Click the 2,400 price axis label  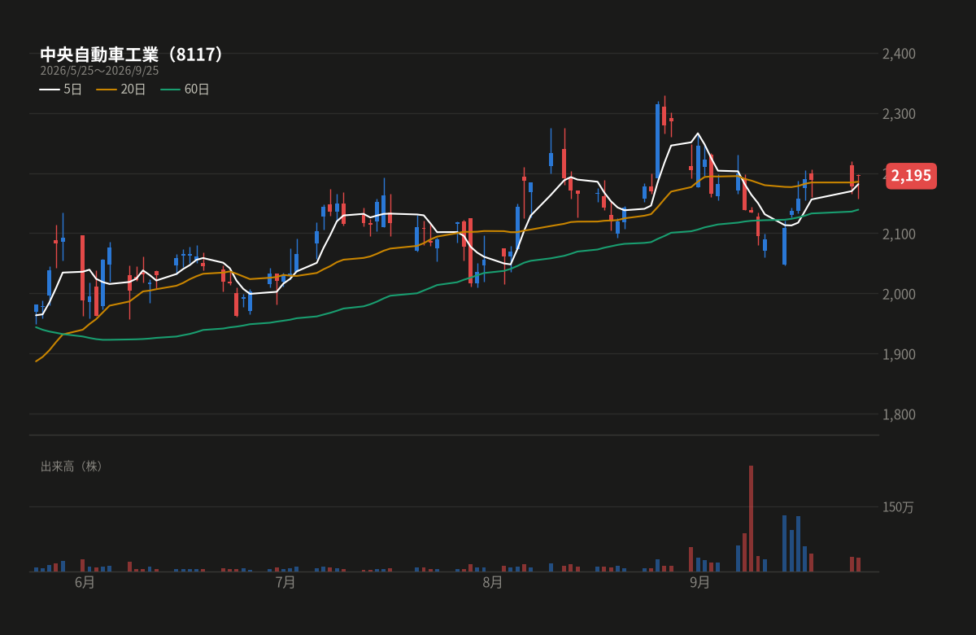[899, 54]
